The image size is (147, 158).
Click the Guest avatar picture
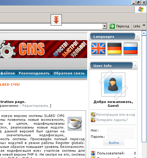pos(113,85)
